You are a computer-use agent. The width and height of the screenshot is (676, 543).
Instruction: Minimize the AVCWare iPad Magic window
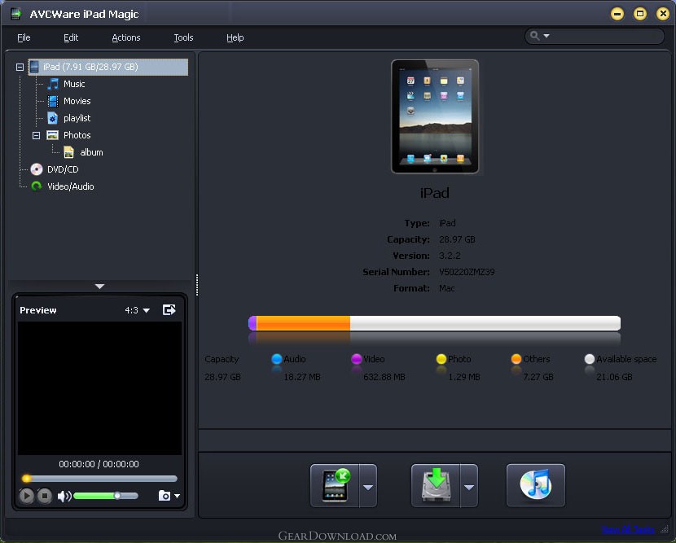[617, 14]
